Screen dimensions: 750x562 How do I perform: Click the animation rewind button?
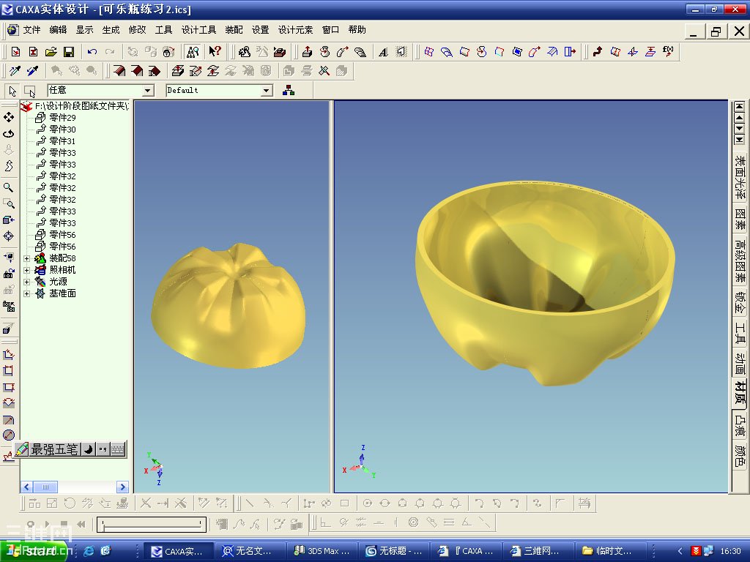(81, 524)
